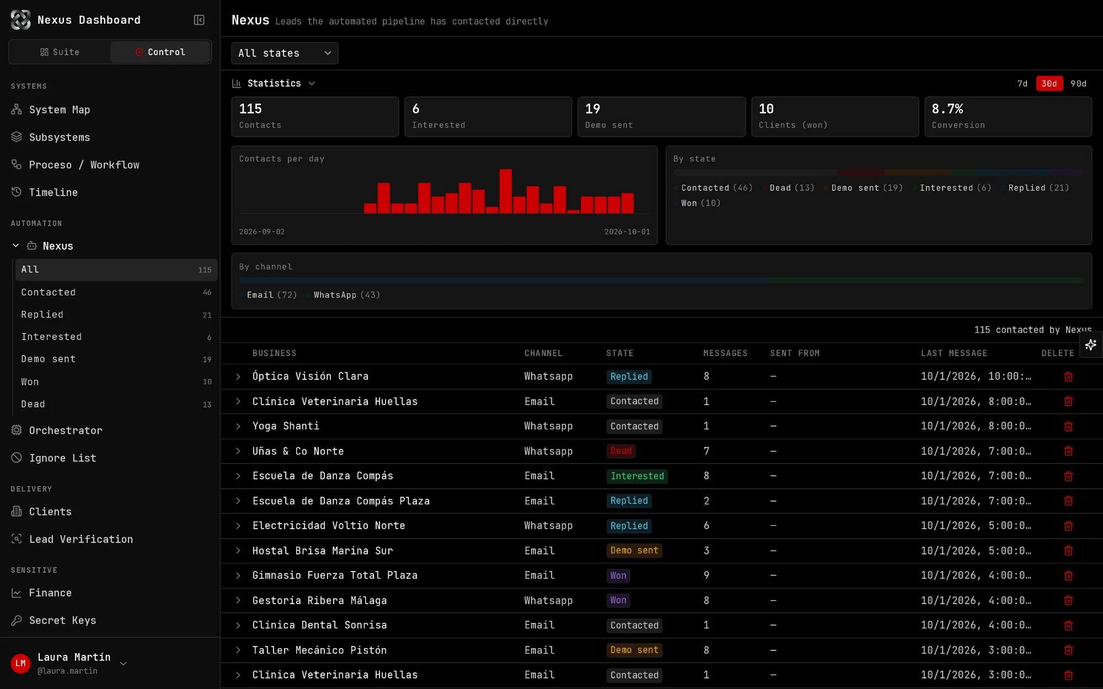Expand Gestoría Ribera Málaga row
The height and width of the screenshot is (689, 1103).
pos(238,600)
